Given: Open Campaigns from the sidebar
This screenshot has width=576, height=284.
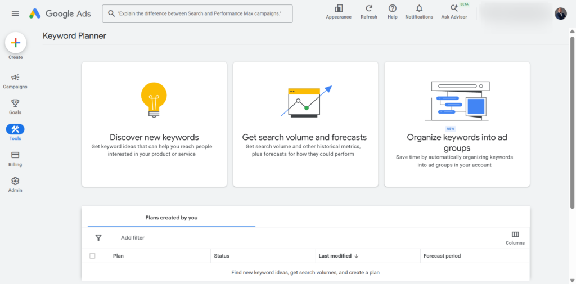Looking at the screenshot, I should (x=15, y=82).
